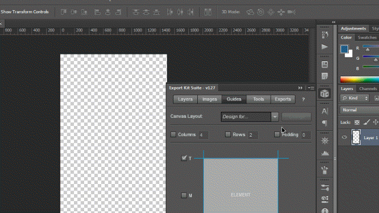Select the Guides tab

(234, 99)
